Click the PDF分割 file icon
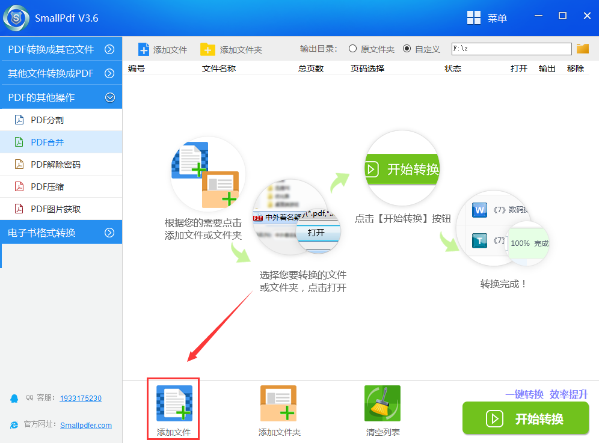The width and height of the screenshot is (599, 443). click(19, 120)
